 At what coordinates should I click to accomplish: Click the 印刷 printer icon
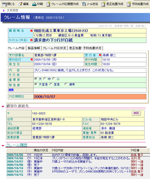pyautogui.click(x=34, y=4)
